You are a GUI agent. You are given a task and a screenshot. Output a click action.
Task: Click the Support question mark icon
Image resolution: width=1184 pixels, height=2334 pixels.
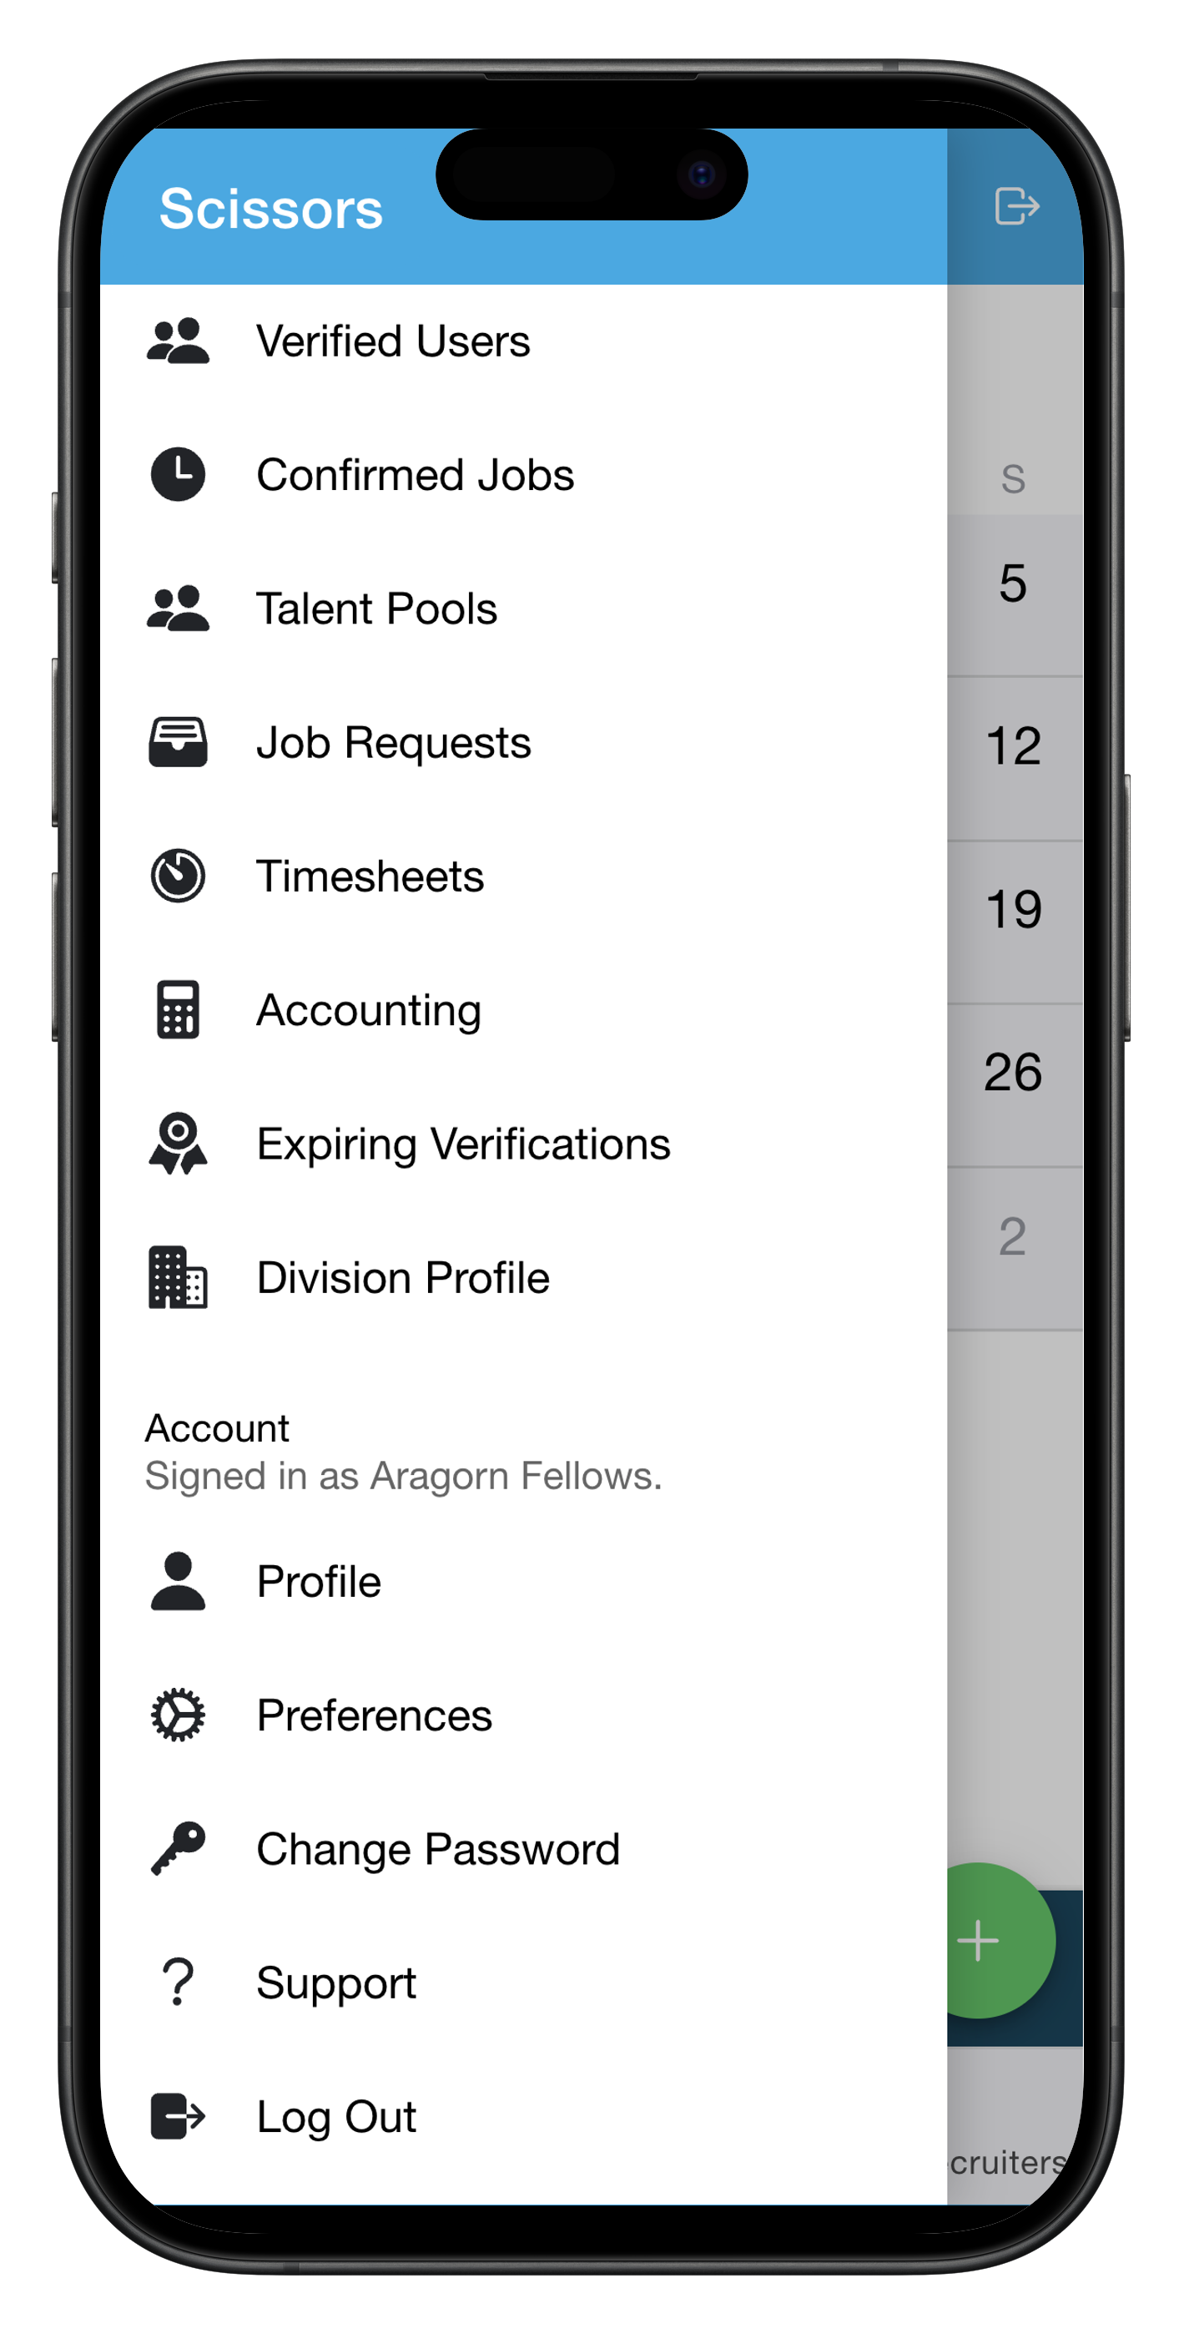click(x=178, y=1983)
